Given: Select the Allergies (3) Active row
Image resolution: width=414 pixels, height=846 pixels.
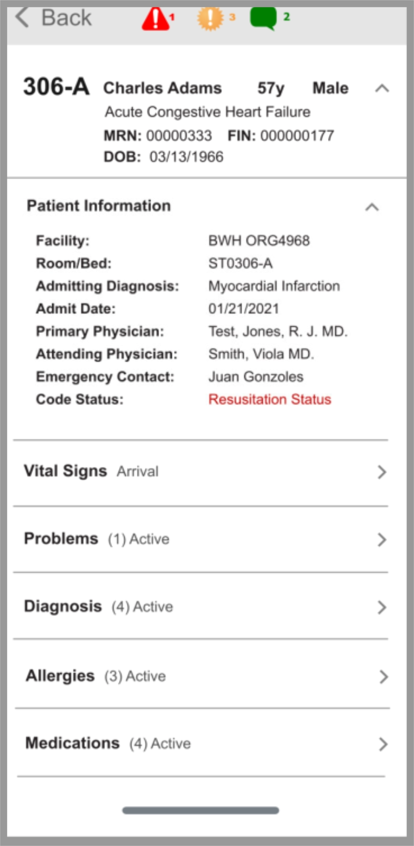Looking at the screenshot, I should click(96, 676).
